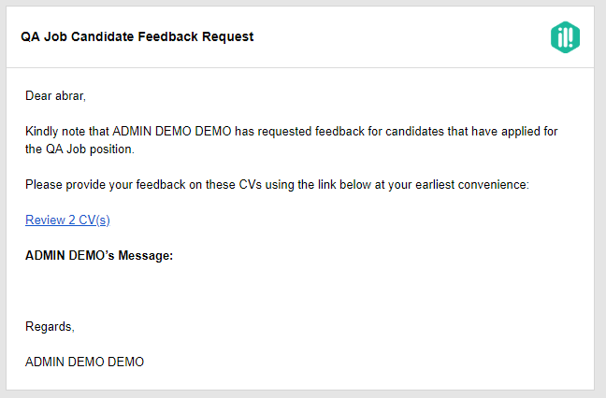The height and width of the screenshot is (398, 606).
Task: Select the ADMIN DEMO's Message heading
Action: tap(99, 256)
